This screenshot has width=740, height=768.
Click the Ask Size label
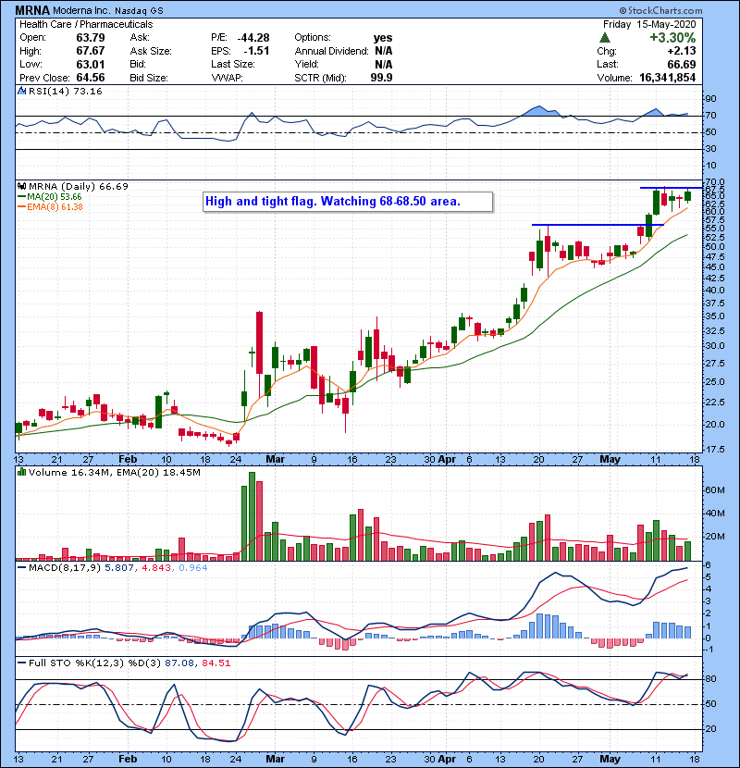tap(151, 51)
